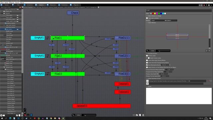The height and width of the screenshot is (120, 213).
Task: Select the Check action node
Action: click(73, 13)
